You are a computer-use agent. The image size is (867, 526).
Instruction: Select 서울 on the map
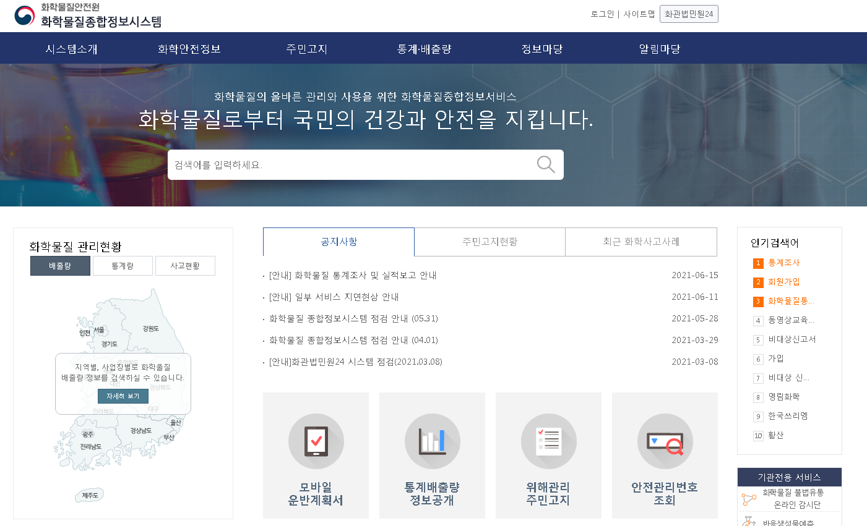coord(100,330)
